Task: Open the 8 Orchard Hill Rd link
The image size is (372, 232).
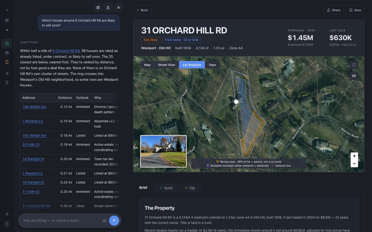Action: pos(66,51)
